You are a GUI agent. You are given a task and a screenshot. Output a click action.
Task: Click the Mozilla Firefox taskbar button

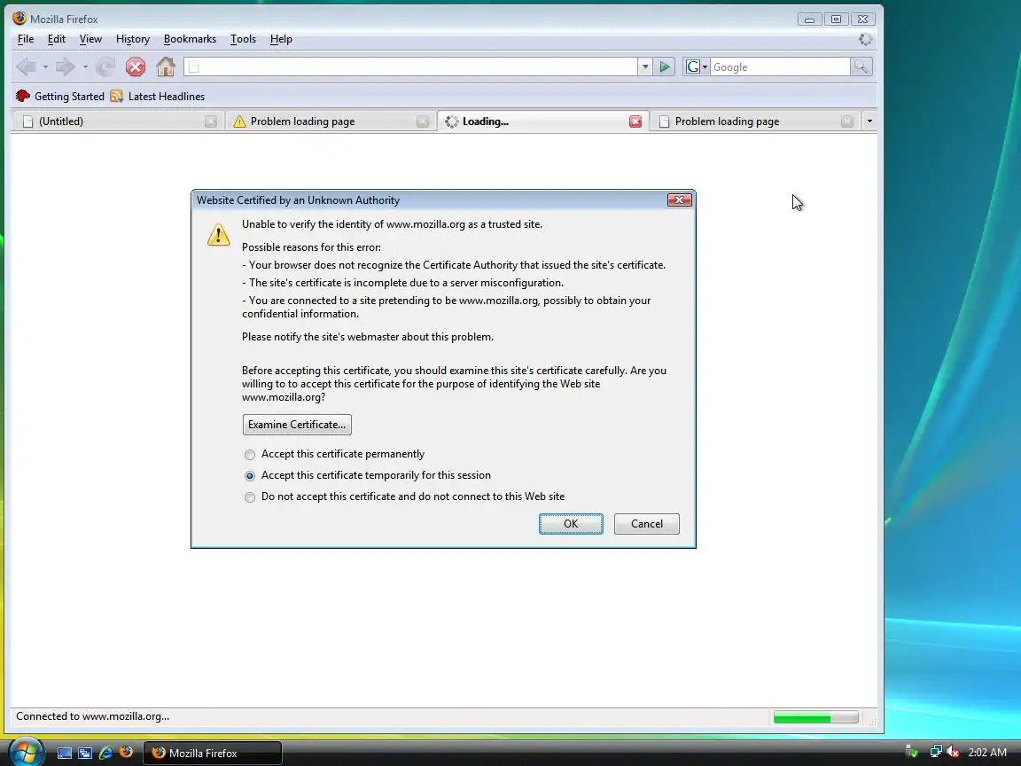213,753
